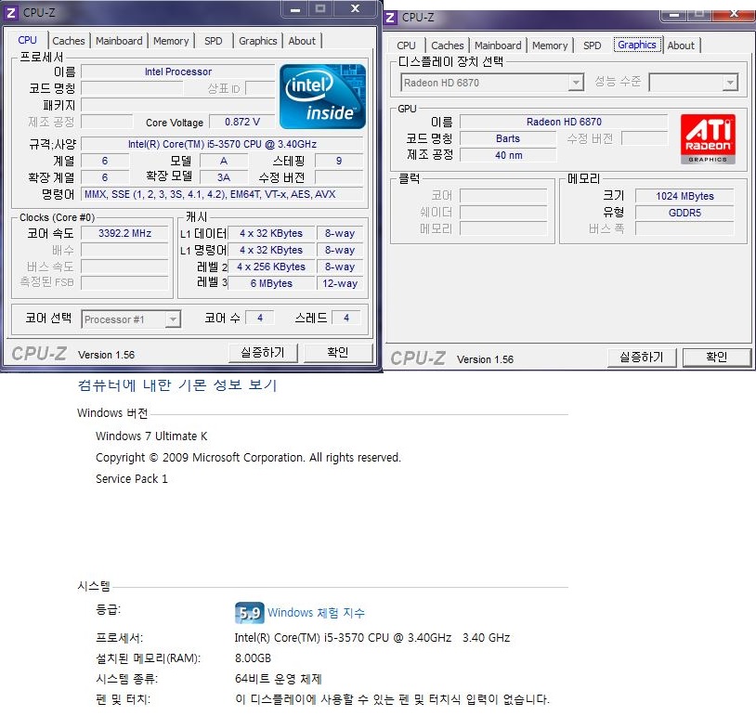Click the 'Service Pack 1' text

(x=132, y=479)
